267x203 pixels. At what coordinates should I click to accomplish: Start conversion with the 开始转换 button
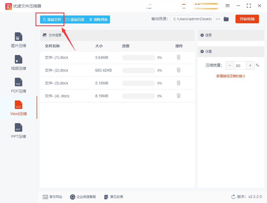[x=247, y=19]
